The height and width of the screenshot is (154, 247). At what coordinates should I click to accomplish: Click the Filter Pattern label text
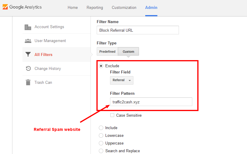(x=122, y=93)
